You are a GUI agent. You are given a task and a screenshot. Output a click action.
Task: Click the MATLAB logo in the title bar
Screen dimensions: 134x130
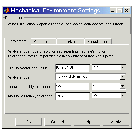(7, 10)
